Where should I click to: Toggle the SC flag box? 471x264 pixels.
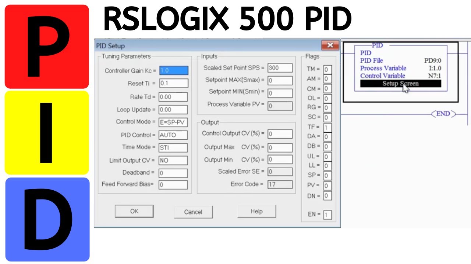tap(327, 118)
